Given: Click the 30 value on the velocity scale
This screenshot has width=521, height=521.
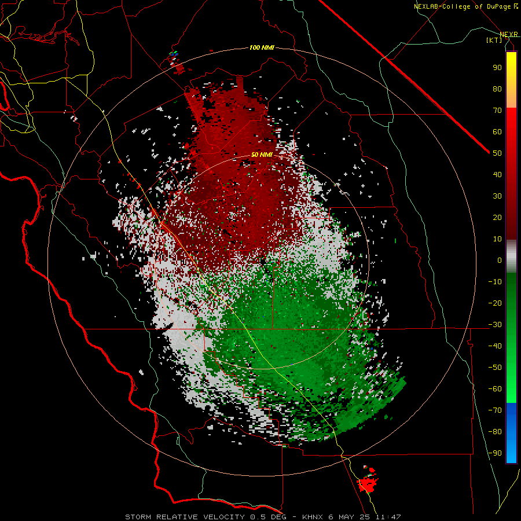Looking at the screenshot, I should coord(497,196).
